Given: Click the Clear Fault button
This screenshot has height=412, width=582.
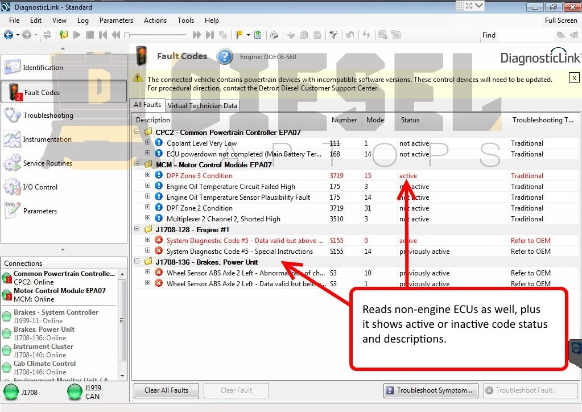Looking at the screenshot, I should point(237,390).
